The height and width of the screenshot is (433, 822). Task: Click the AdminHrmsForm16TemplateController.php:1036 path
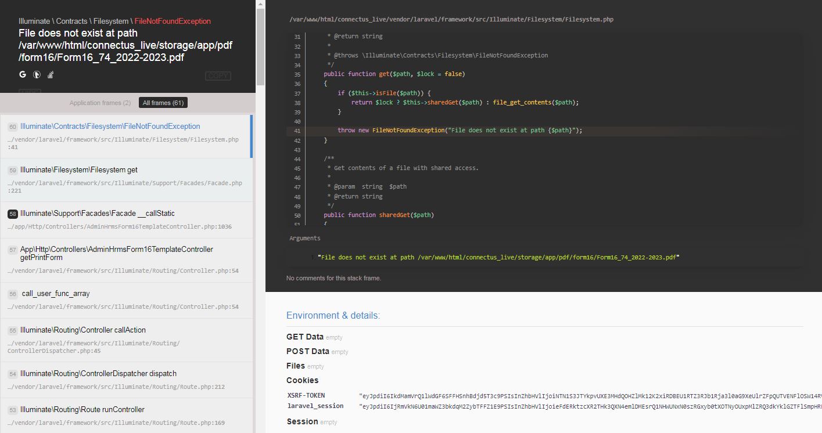coord(120,226)
